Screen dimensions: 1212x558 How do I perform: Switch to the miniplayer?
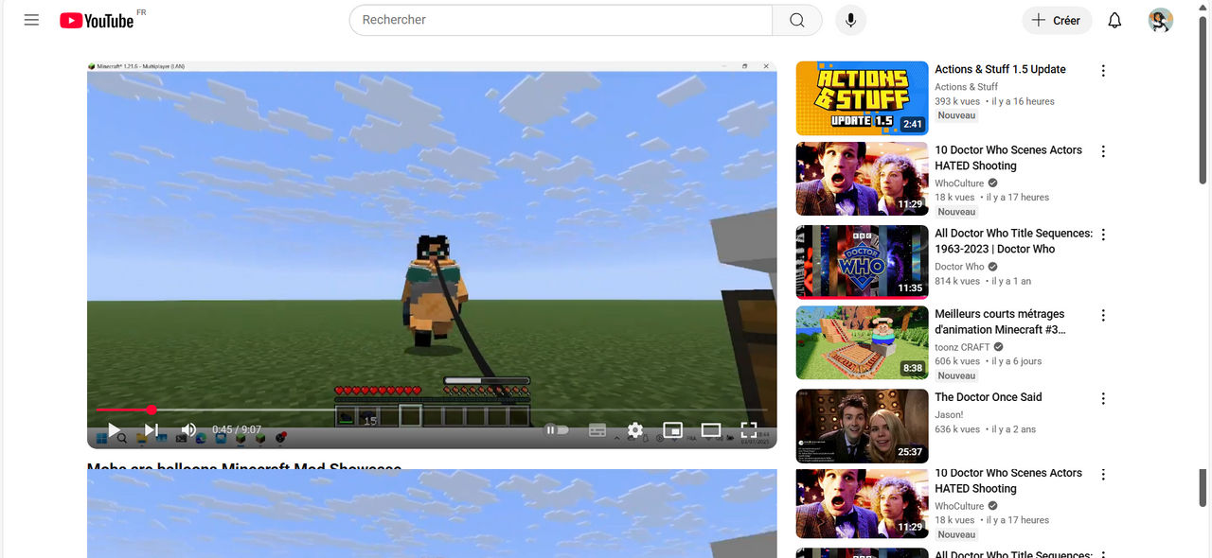673,430
